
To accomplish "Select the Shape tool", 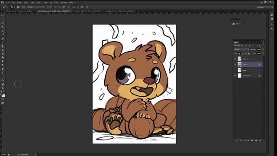I will pos(3,80).
